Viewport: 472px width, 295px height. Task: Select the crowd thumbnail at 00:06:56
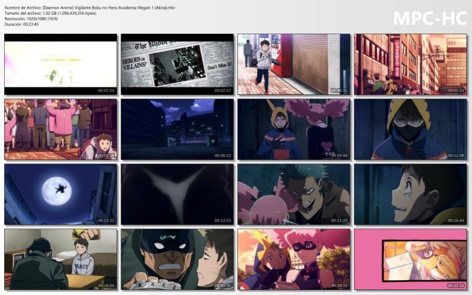(61, 129)
